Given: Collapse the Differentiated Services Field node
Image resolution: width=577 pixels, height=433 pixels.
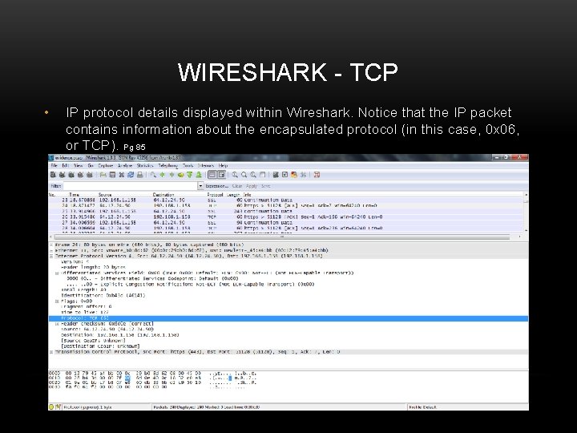Looking at the screenshot, I should pyautogui.click(x=57, y=273).
